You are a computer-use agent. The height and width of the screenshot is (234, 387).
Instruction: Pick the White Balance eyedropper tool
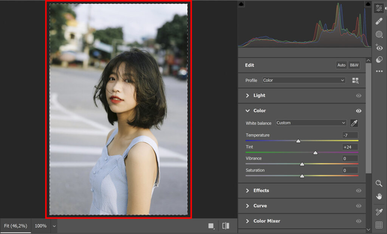354,123
